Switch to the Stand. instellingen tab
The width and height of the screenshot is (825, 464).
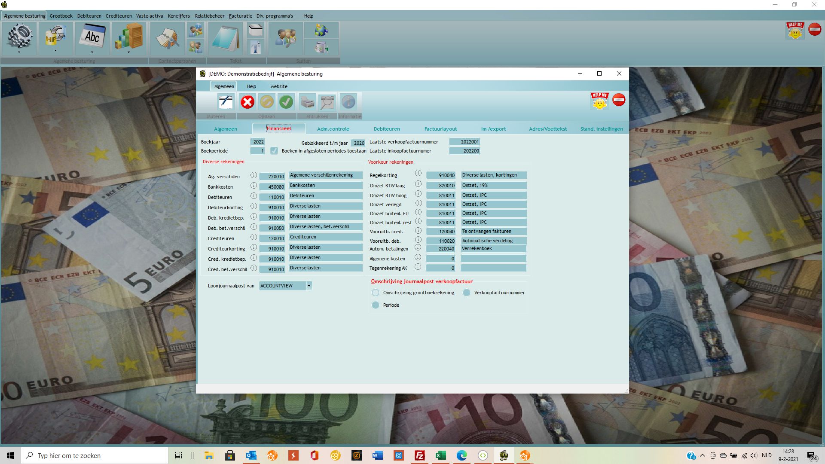(x=601, y=129)
